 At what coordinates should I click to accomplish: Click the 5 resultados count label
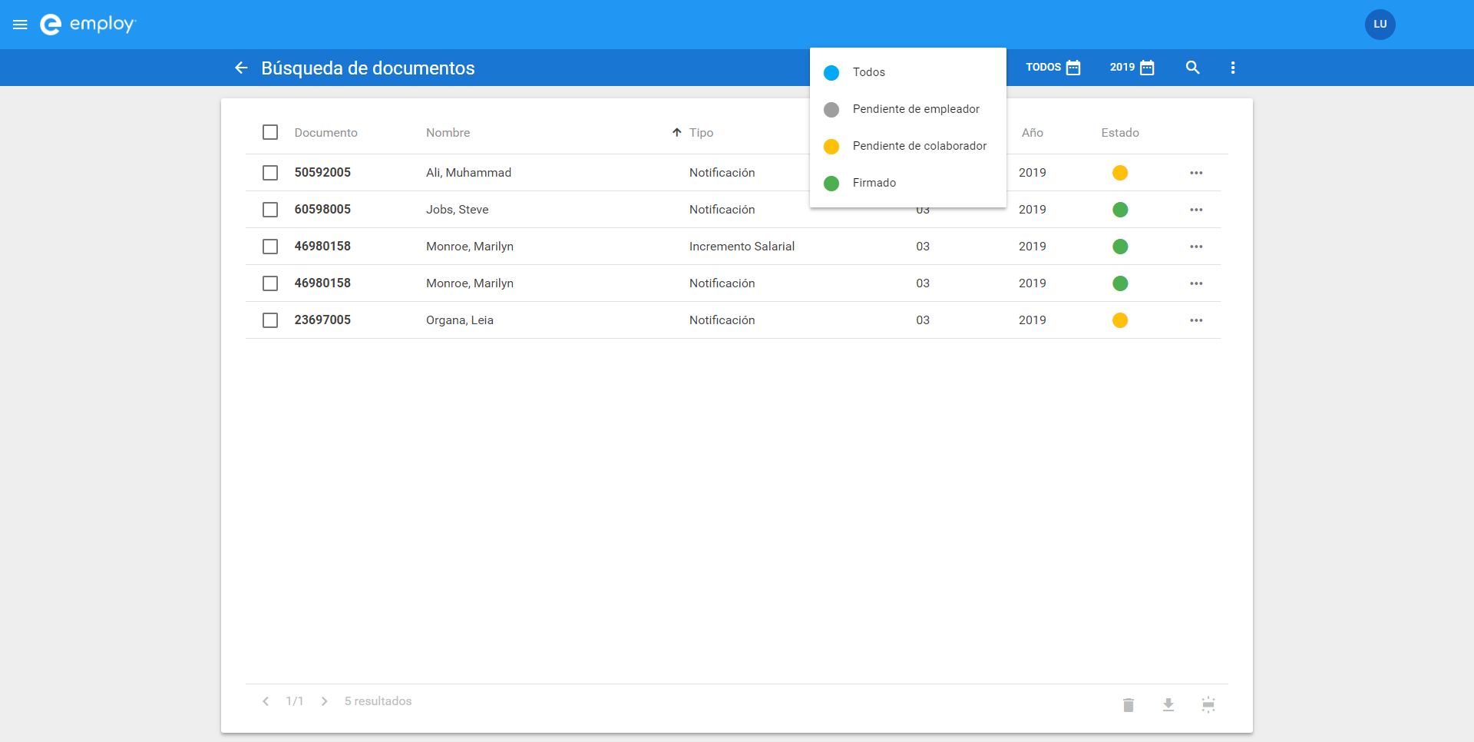tap(378, 701)
